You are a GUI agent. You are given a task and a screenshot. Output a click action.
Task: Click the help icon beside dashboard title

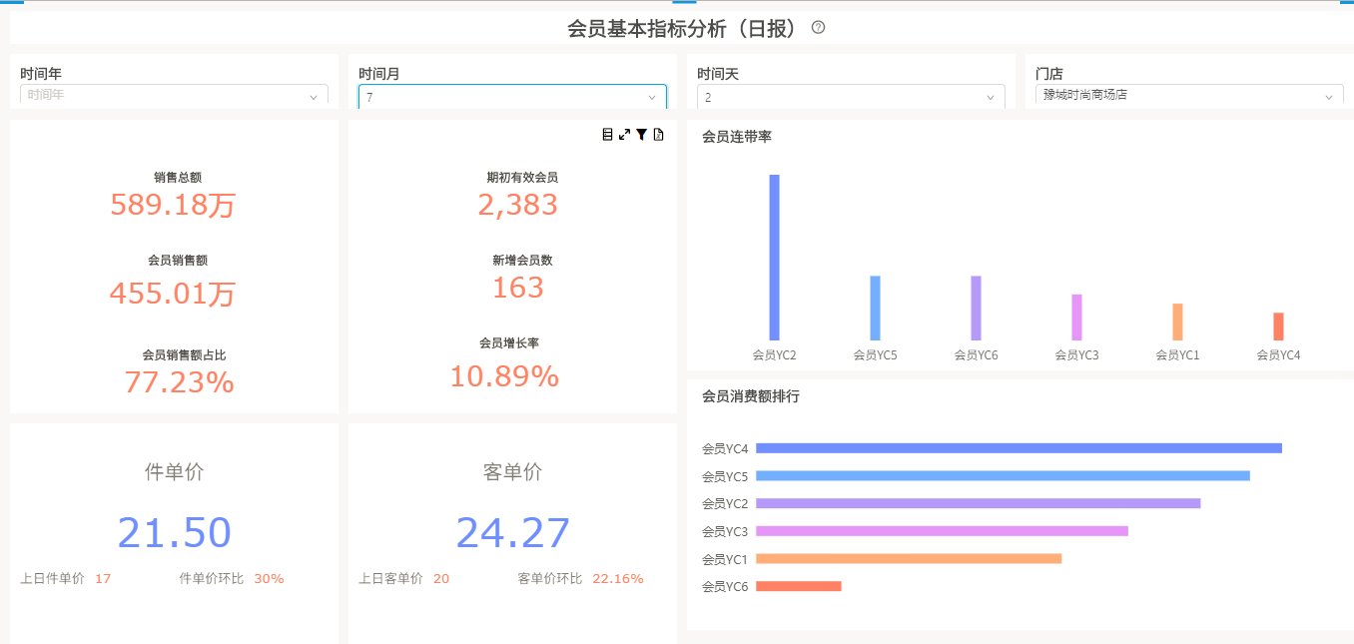[x=818, y=28]
